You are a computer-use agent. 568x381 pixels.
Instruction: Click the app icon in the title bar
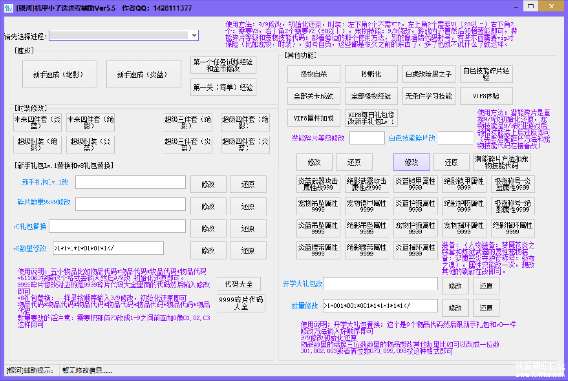8,7
